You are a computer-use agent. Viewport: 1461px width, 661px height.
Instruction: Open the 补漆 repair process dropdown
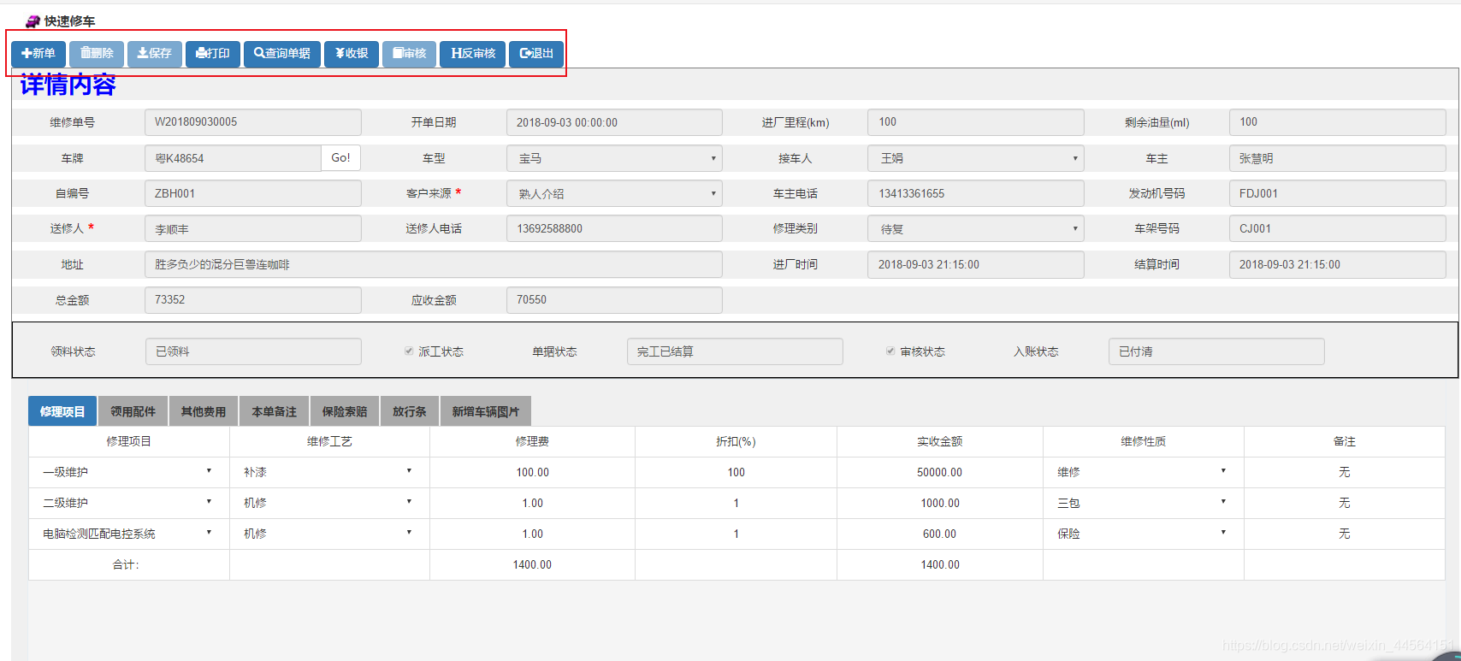point(329,472)
